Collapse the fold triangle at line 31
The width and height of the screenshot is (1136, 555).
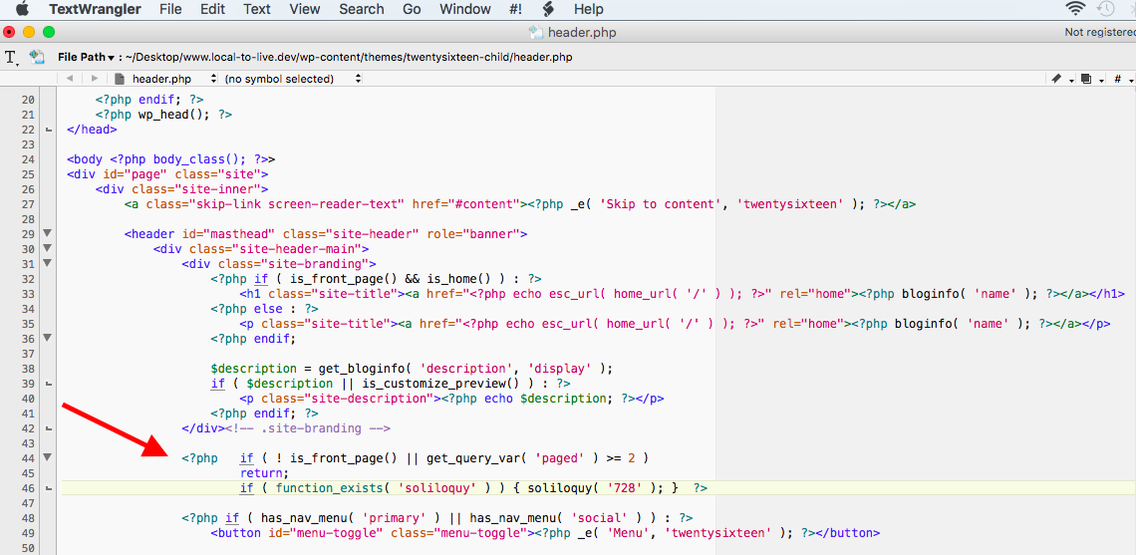click(x=47, y=264)
